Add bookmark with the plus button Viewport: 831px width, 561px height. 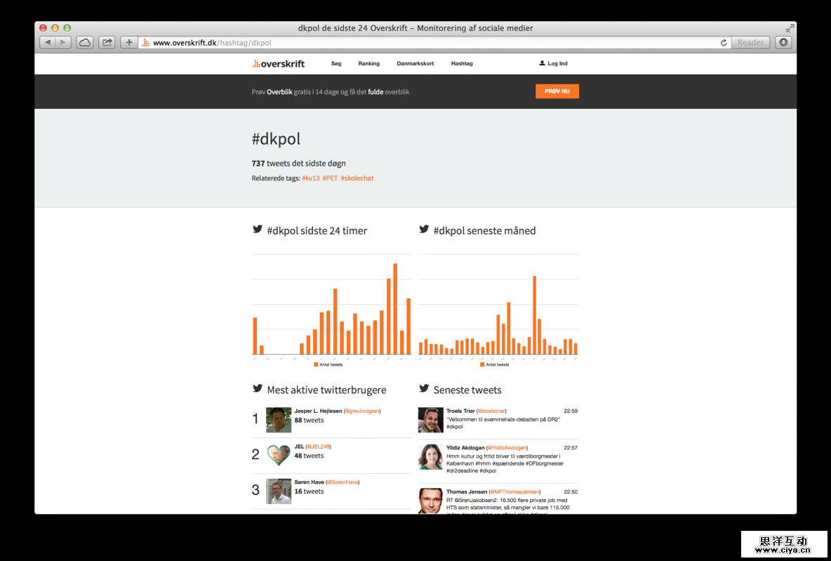[x=128, y=42]
